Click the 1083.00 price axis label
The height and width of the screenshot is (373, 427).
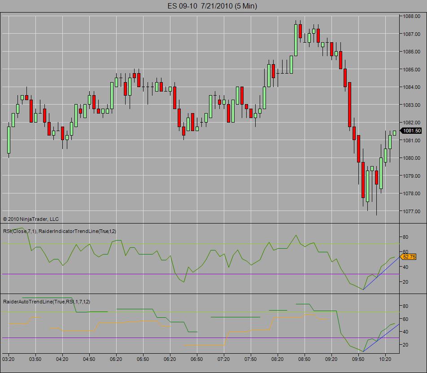pyautogui.click(x=411, y=105)
